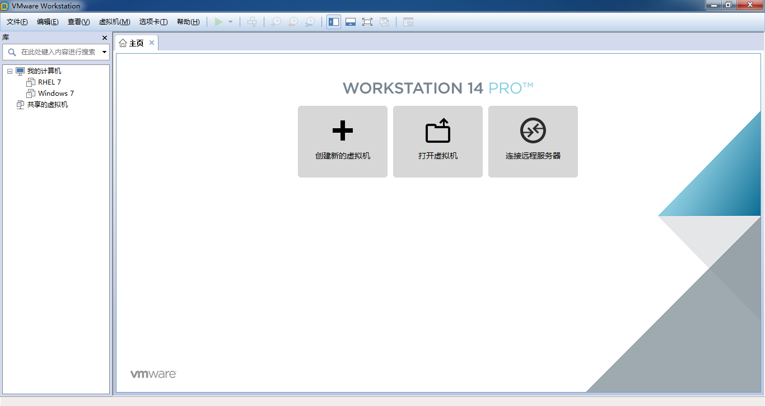The height and width of the screenshot is (406, 765).
Task: Close the 库 library panel
Action: pyautogui.click(x=105, y=38)
